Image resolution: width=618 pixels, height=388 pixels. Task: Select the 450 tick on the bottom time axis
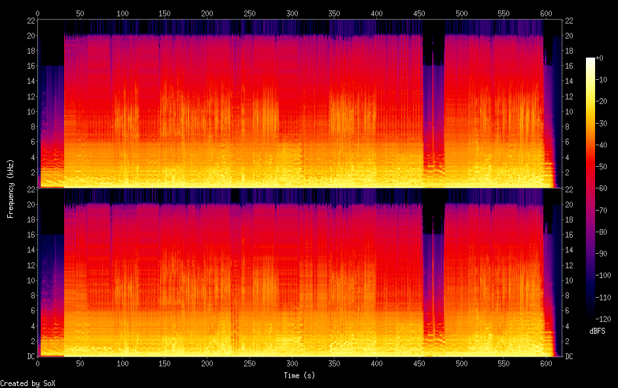[419, 364]
